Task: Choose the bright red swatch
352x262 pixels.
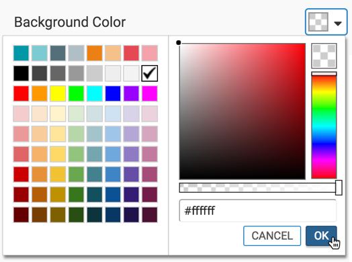Action: click(21, 93)
